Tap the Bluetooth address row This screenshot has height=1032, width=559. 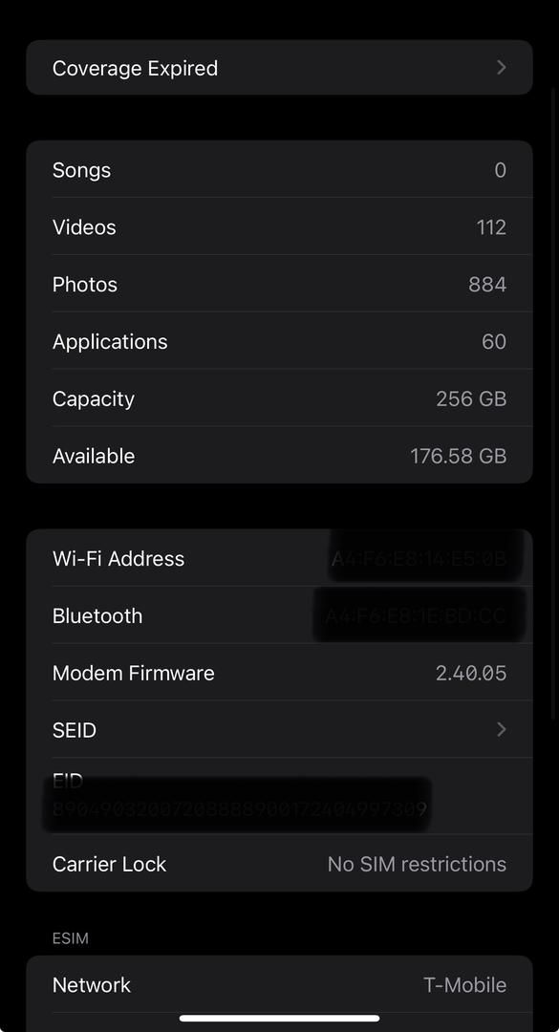279,615
